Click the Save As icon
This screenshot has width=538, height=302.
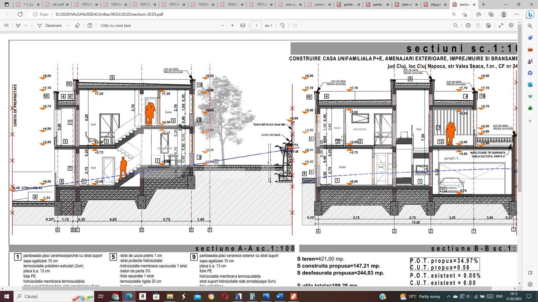point(488,26)
